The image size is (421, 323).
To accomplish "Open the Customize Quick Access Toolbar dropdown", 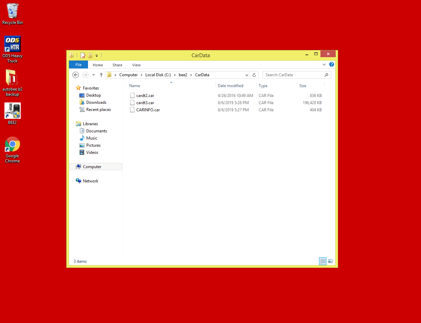I will (97, 55).
